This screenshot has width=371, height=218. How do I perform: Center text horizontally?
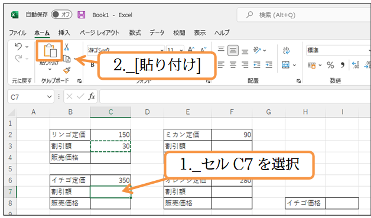coord(233,64)
